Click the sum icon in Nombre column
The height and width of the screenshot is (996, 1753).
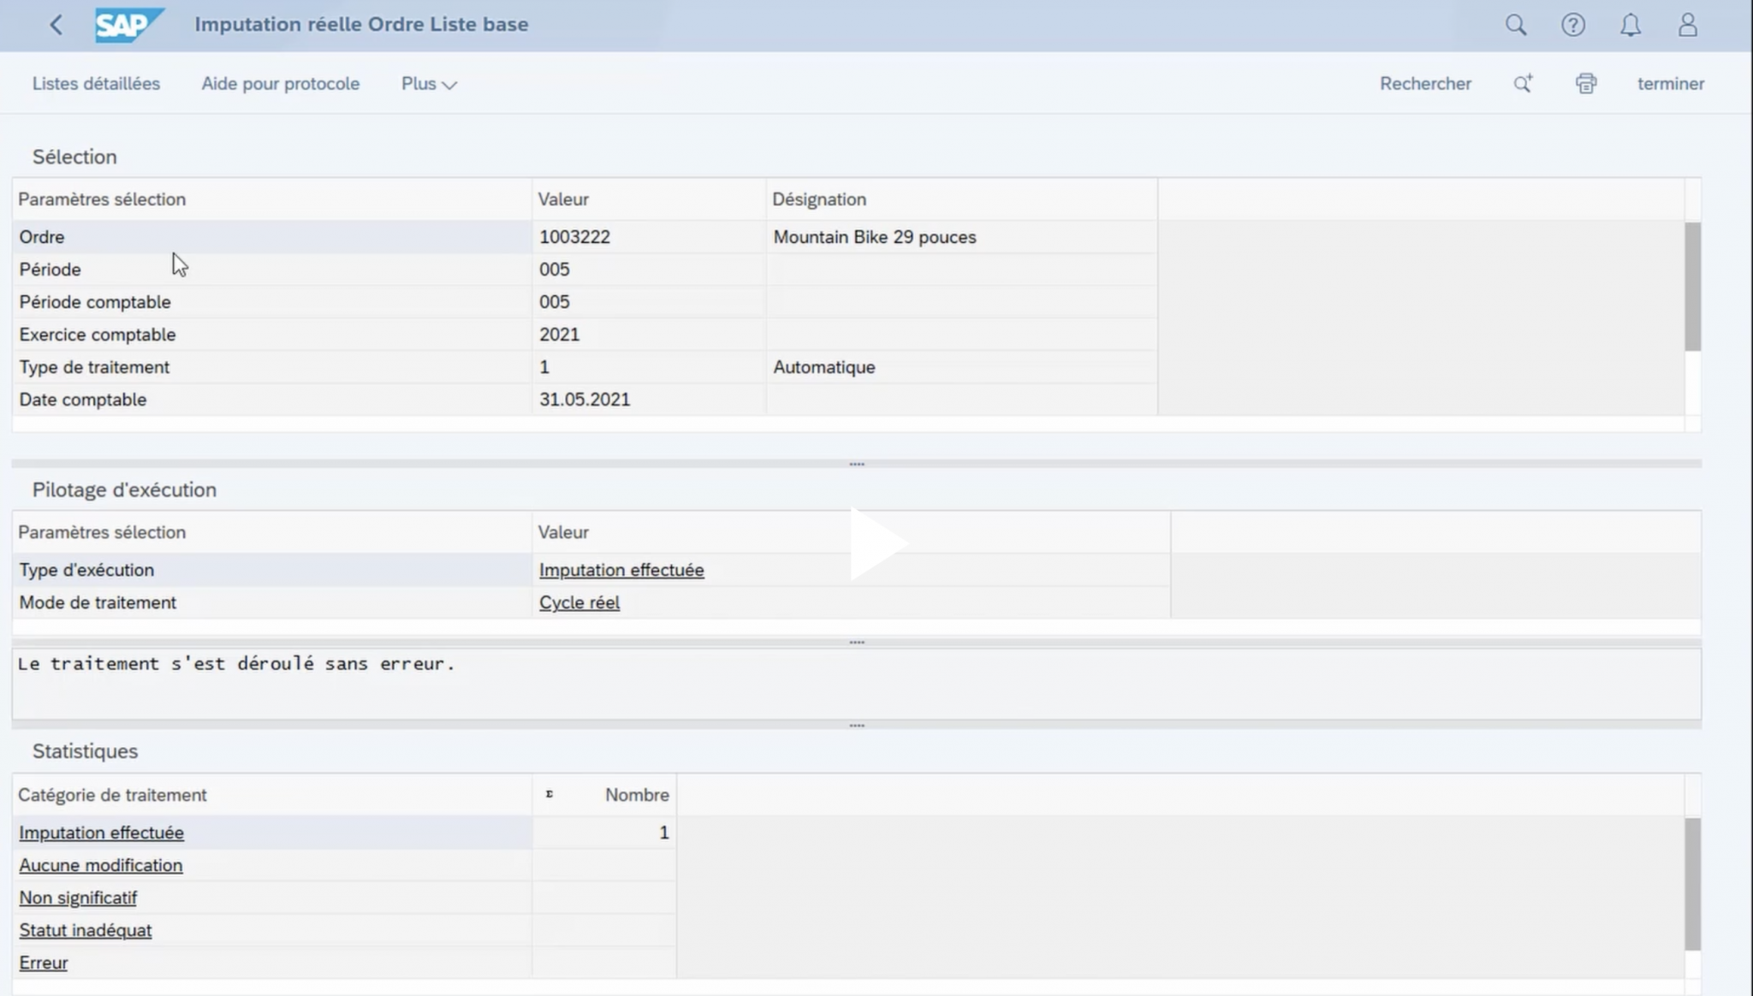click(x=550, y=795)
